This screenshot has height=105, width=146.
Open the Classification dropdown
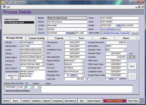click(83, 71)
